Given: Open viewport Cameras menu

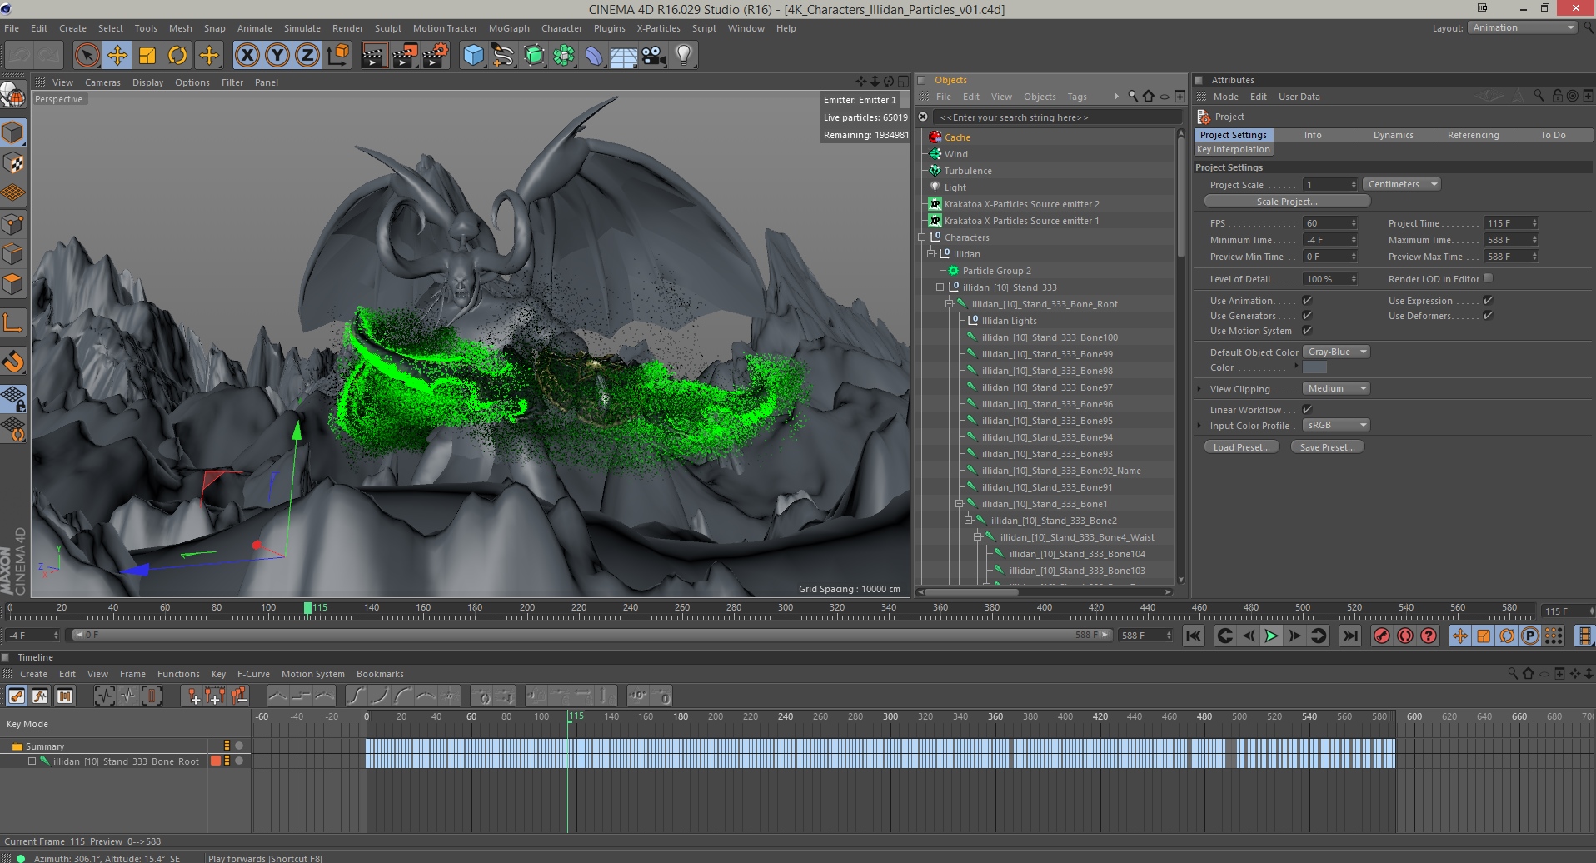Looking at the screenshot, I should (102, 82).
